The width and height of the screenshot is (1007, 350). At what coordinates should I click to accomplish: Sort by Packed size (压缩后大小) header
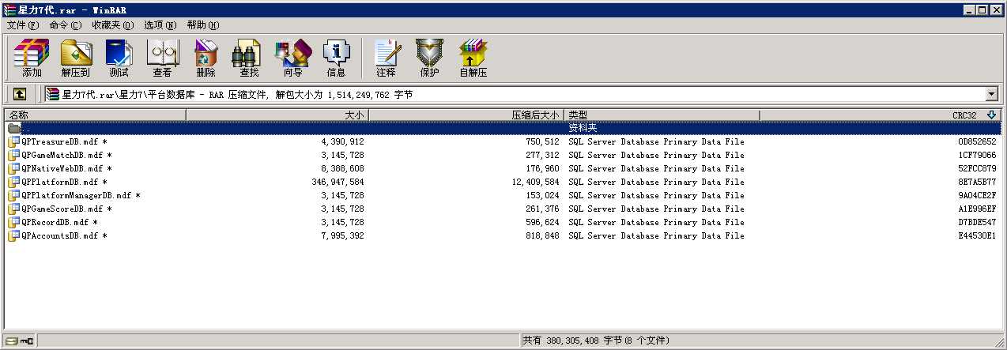pyautogui.click(x=466, y=115)
